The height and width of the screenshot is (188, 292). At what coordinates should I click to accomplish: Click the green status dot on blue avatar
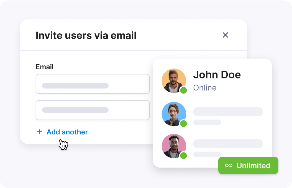point(183,123)
